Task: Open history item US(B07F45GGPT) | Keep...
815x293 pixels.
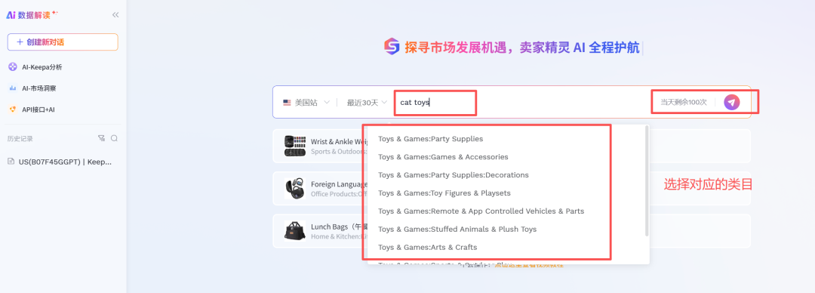Action: click(65, 162)
